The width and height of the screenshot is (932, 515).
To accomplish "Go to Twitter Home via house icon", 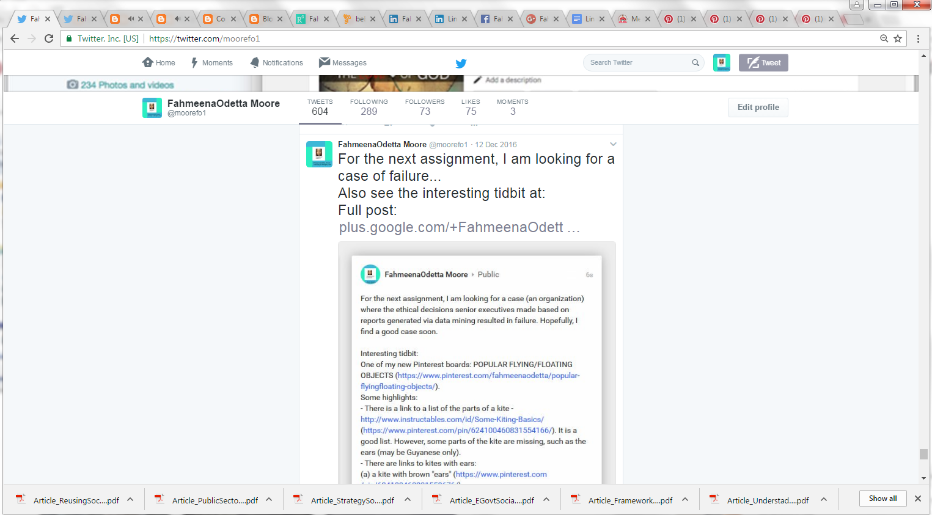I will point(148,62).
